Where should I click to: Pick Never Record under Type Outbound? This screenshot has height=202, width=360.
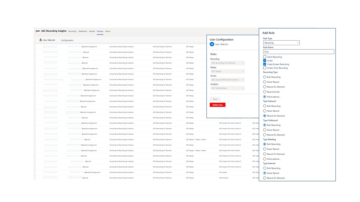[265, 130]
